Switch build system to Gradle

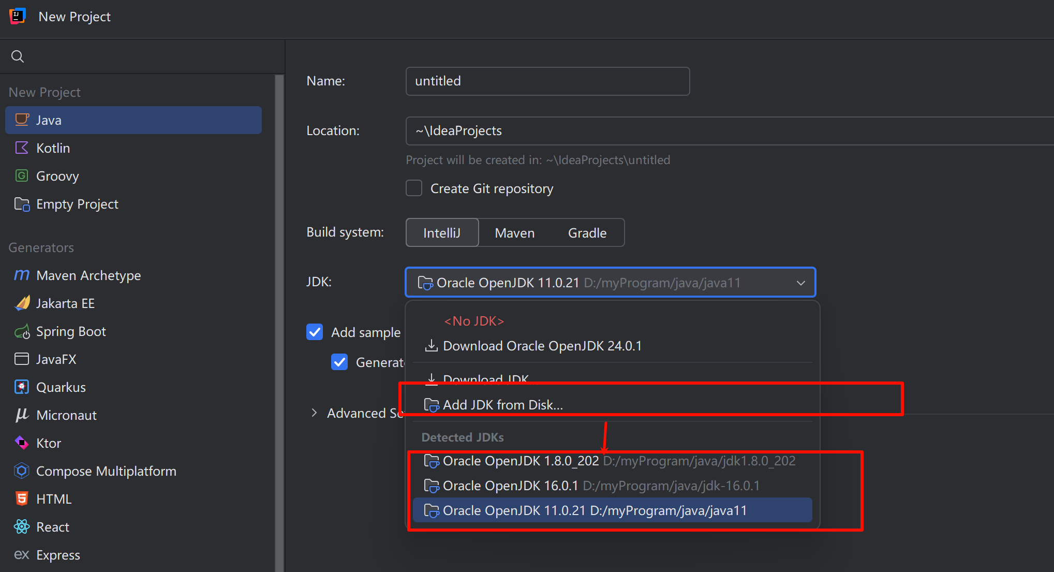(x=587, y=233)
